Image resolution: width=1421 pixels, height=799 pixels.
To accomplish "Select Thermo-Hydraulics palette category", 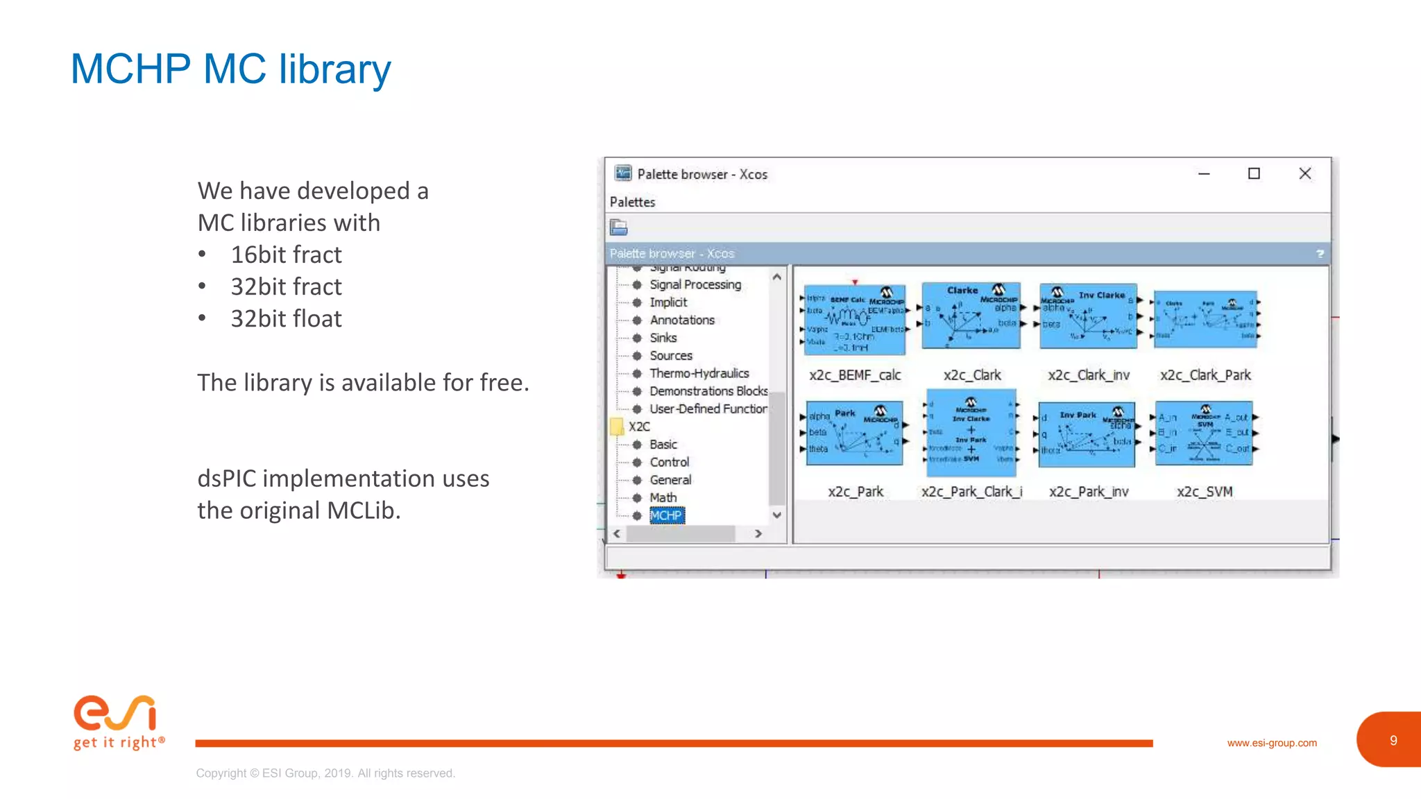I will pos(699,373).
